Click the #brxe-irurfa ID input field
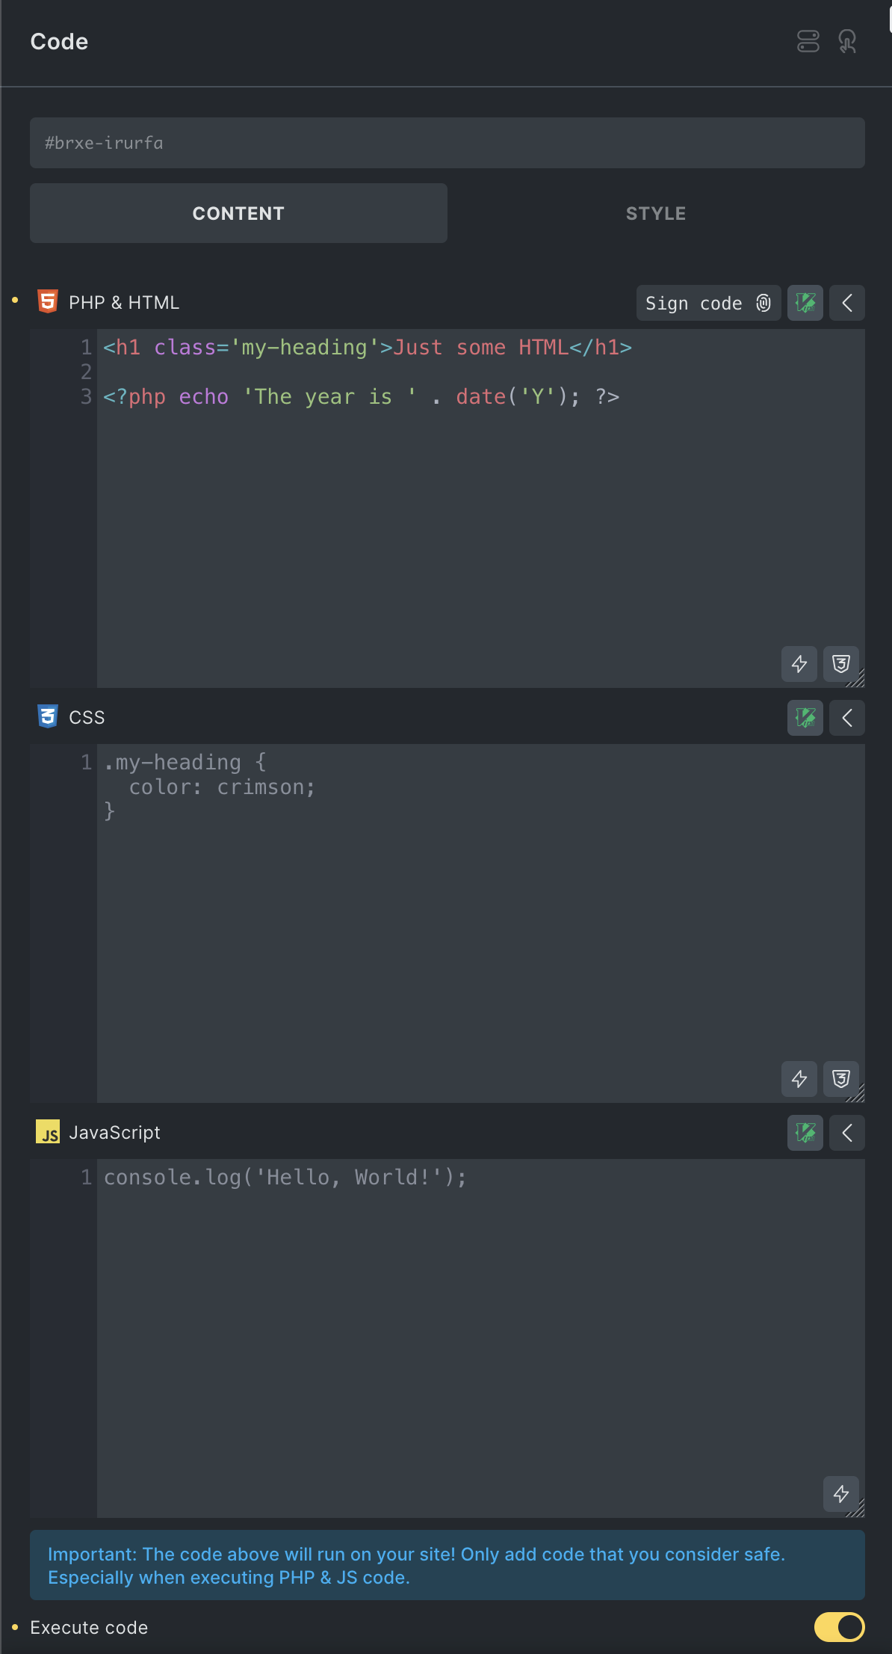 447,143
